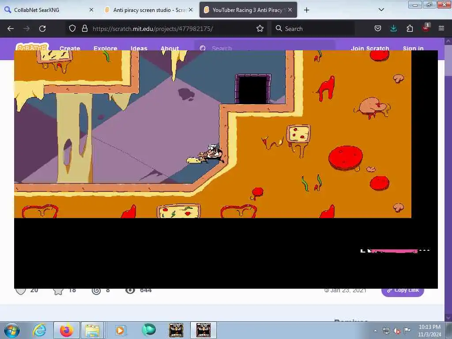Viewport: 452px width, 339px height.
Task: Open Windows Explorer folder on taskbar
Action: coord(92,330)
